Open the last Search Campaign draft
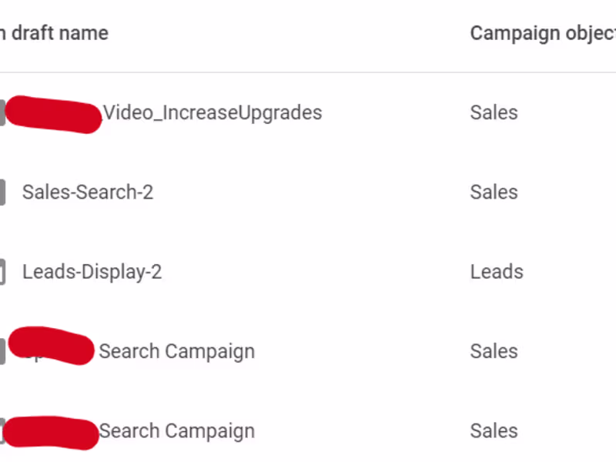The image size is (616, 462). 176,431
